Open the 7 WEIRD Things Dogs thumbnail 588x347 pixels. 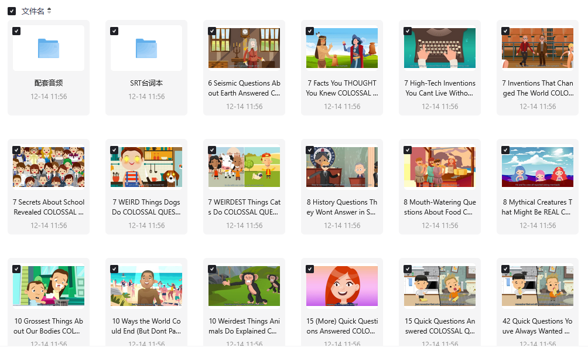146,167
